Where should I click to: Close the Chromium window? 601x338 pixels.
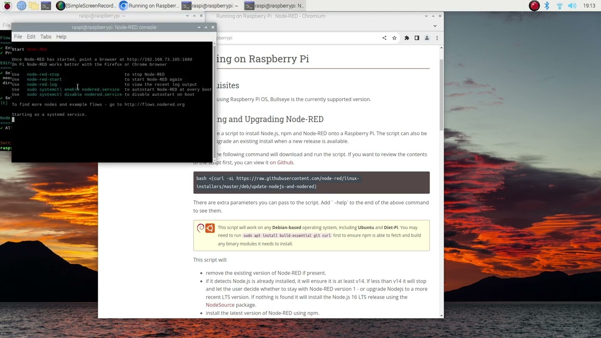(x=440, y=16)
